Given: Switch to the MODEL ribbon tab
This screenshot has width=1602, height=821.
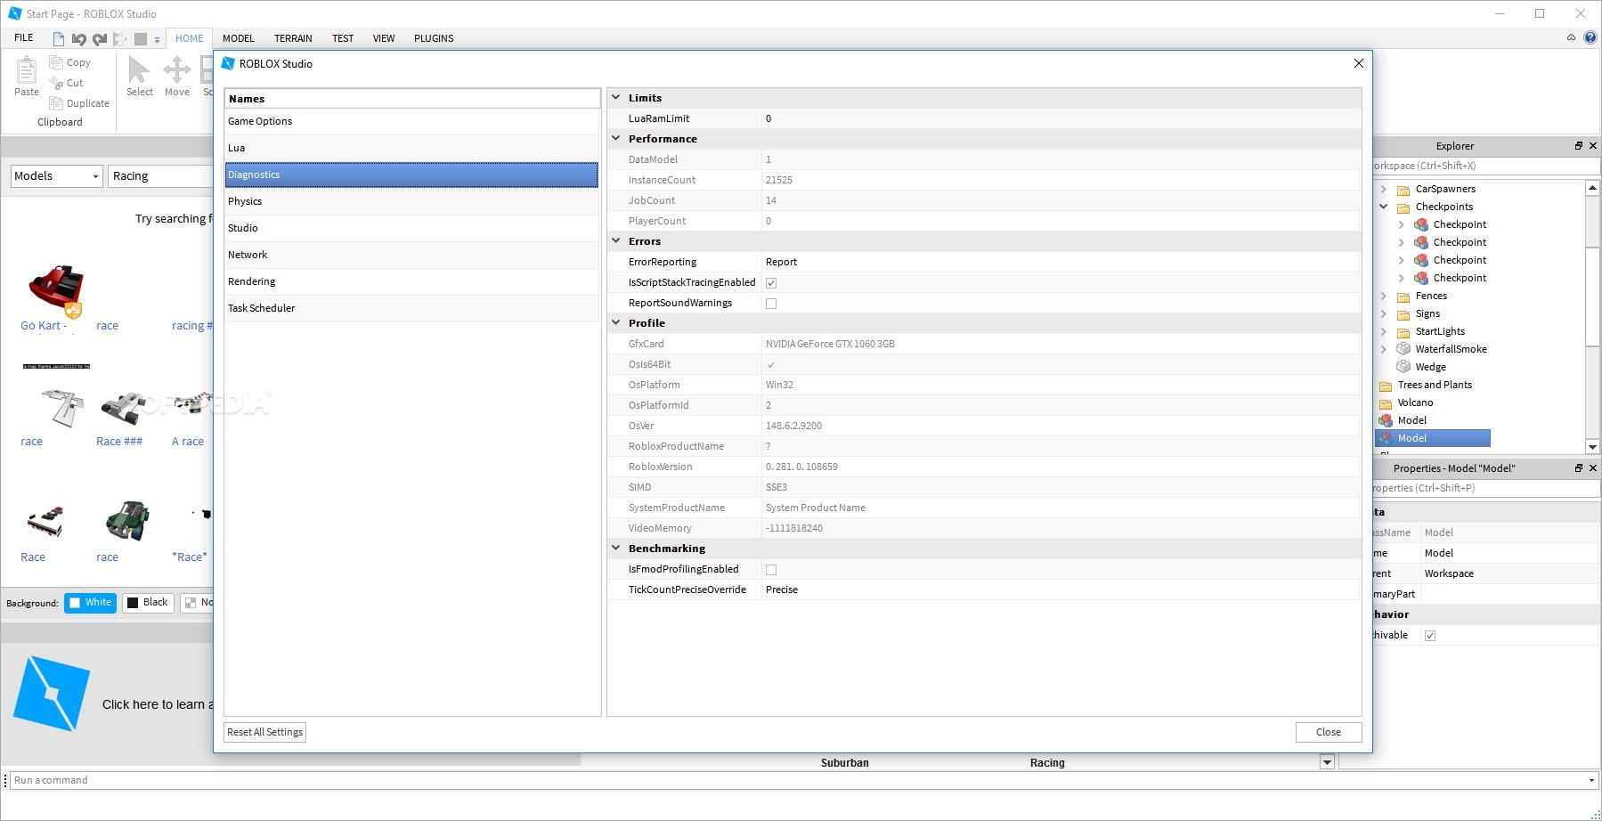Looking at the screenshot, I should point(239,38).
